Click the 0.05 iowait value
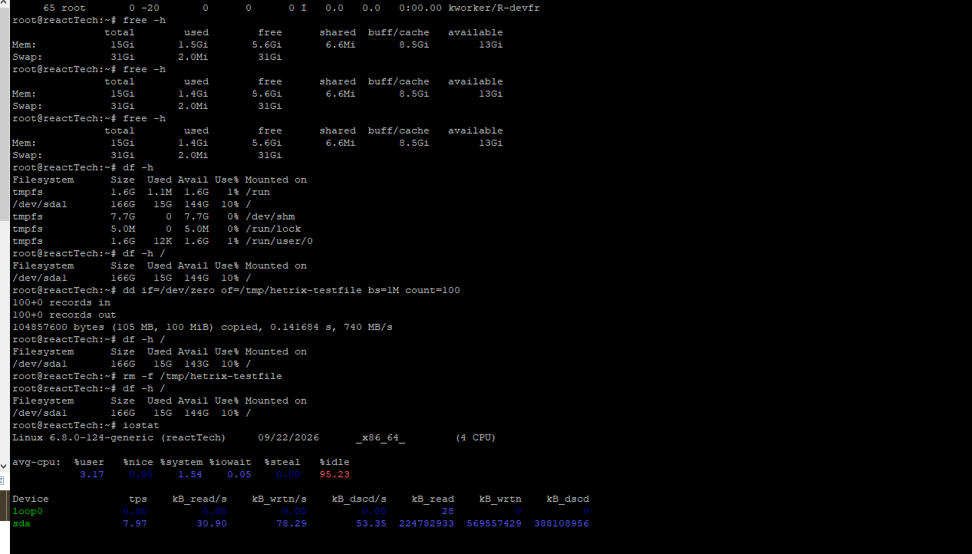The height and width of the screenshot is (554, 972). pos(239,474)
